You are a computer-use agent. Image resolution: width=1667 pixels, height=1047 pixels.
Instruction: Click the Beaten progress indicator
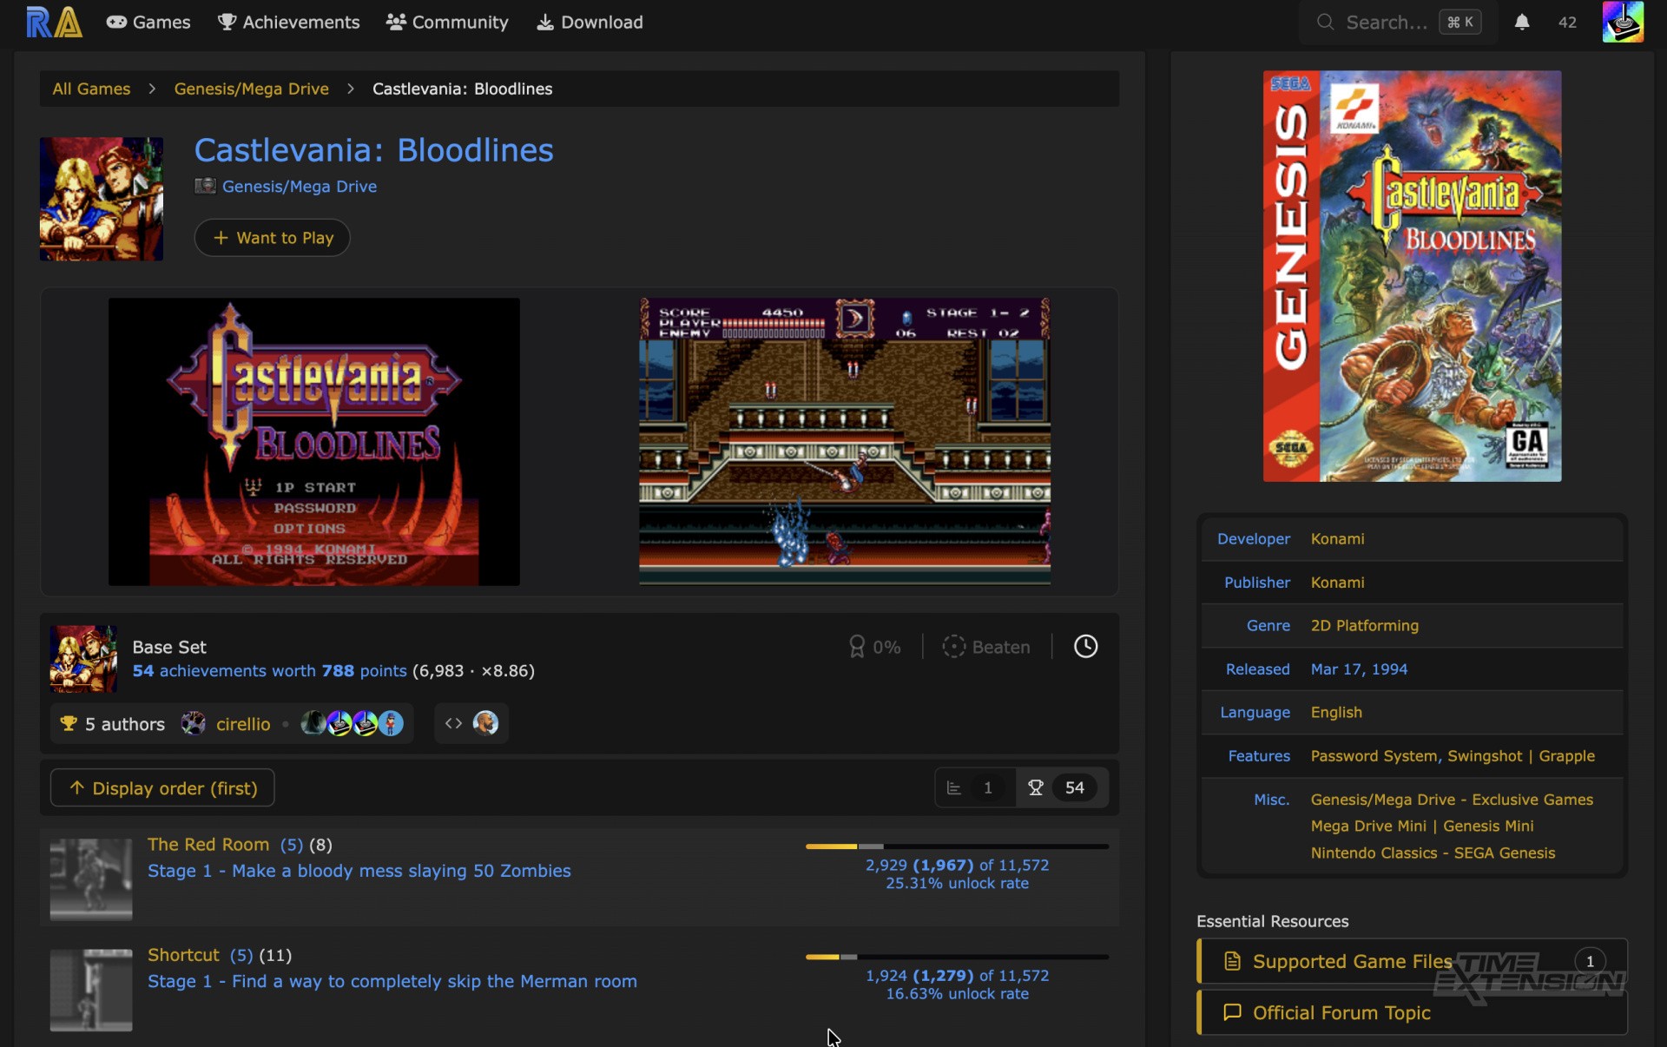pos(986,647)
